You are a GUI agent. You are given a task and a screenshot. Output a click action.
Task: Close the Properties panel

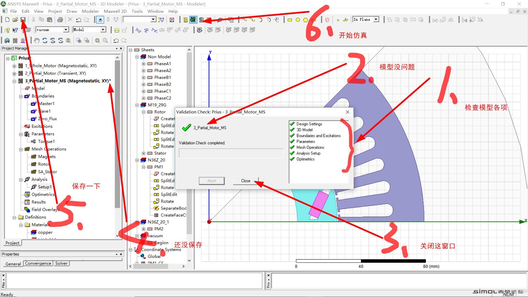[x=121, y=254]
